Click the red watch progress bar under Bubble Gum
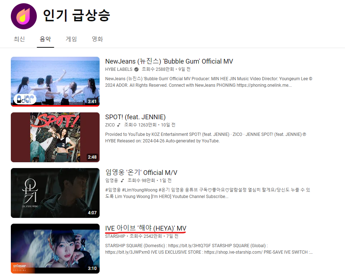345x275 pixels. pyautogui.click(x=55, y=106)
